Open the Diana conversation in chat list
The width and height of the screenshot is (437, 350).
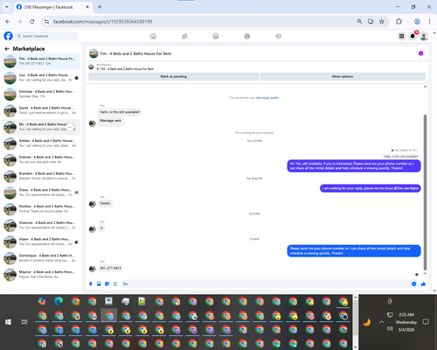pyautogui.click(x=41, y=192)
